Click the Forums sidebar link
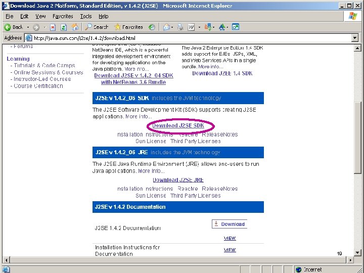Screen dimensions: 364x273 pos(23,46)
